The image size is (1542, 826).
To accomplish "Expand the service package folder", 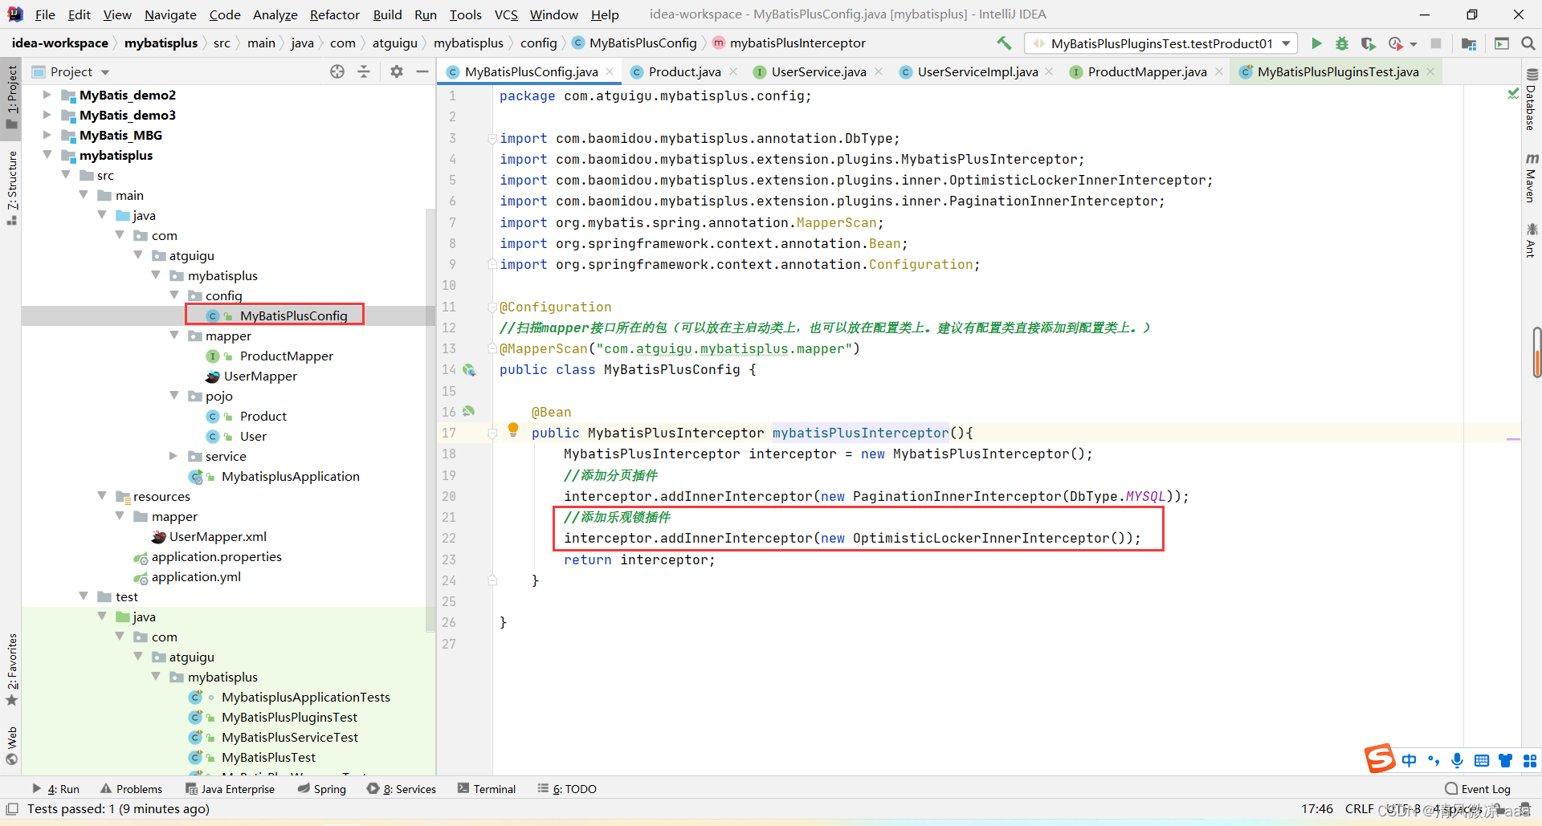I will [173, 456].
